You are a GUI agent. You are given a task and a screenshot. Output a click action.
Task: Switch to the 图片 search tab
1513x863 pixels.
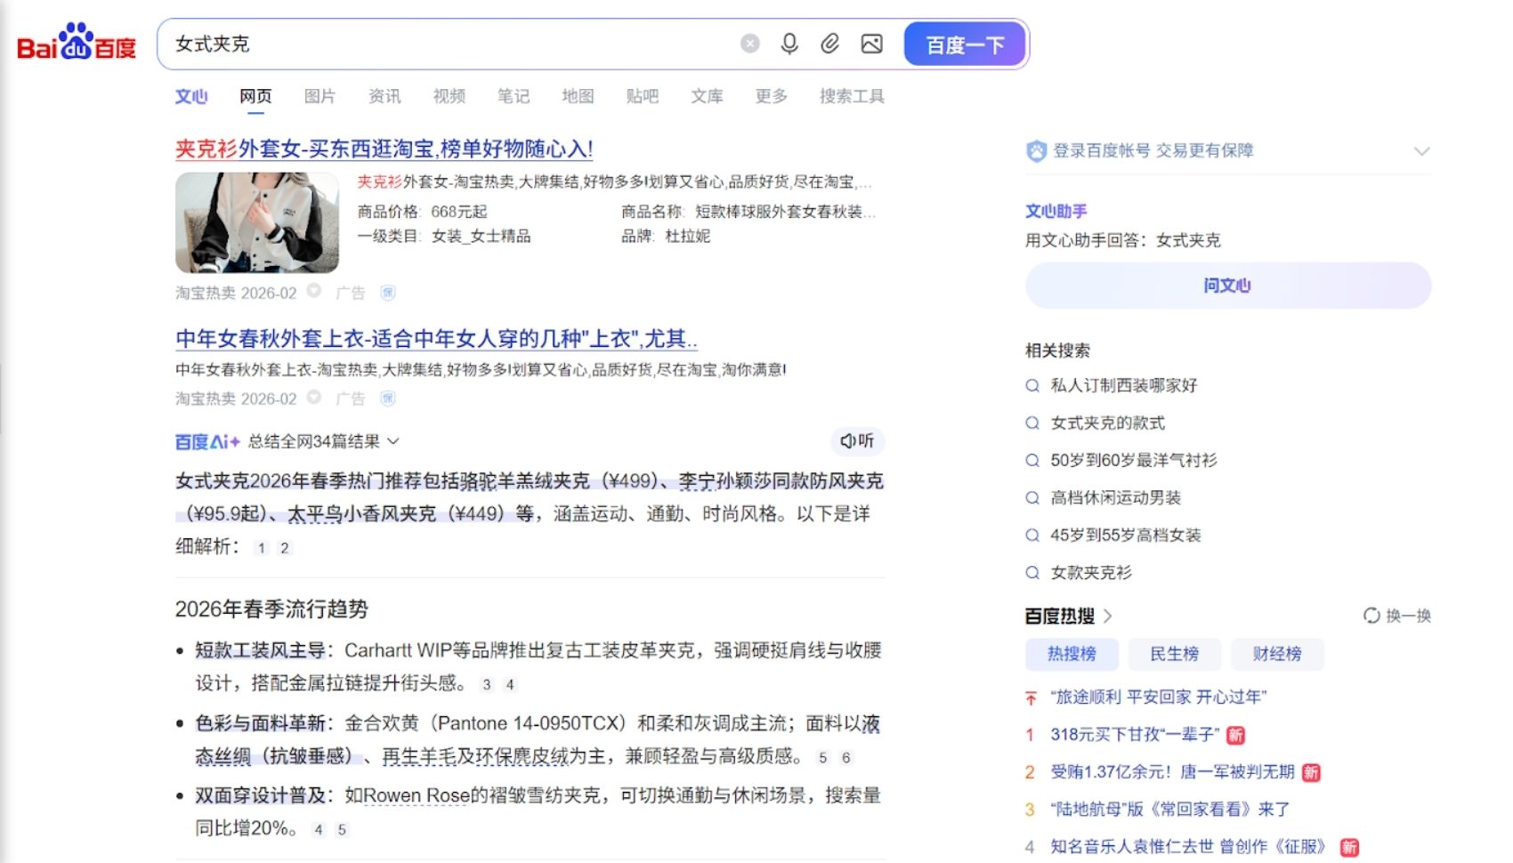(x=320, y=96)
